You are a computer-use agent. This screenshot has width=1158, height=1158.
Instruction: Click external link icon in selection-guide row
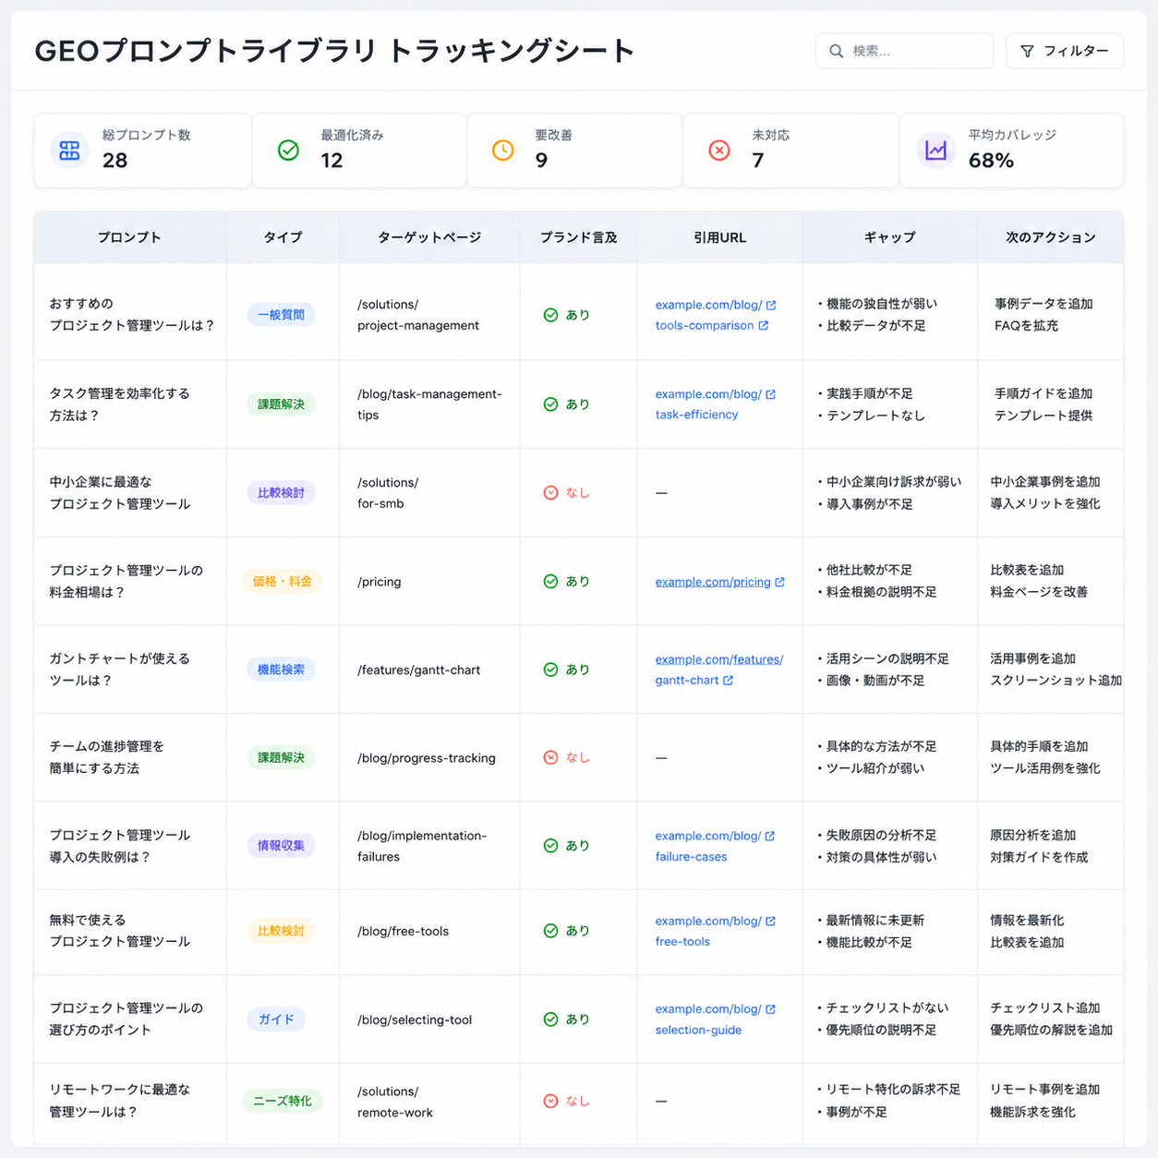coord(770,1009)
